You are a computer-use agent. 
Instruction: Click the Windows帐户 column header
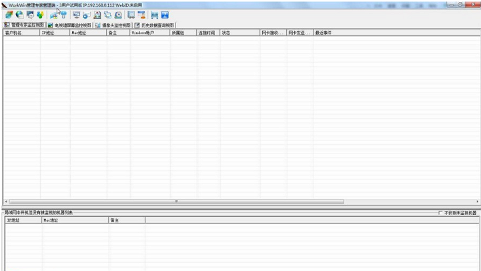(x=149, y=33)
